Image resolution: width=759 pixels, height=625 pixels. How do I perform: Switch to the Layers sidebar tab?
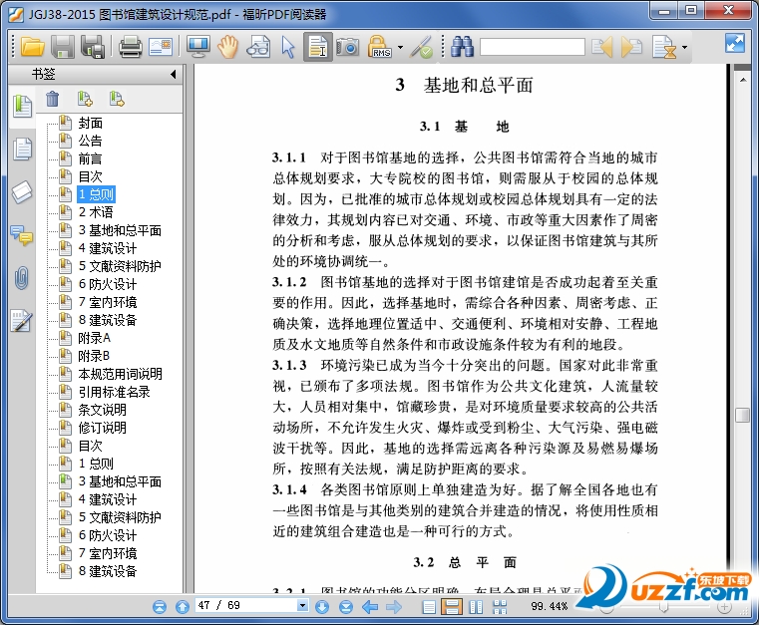22,192
